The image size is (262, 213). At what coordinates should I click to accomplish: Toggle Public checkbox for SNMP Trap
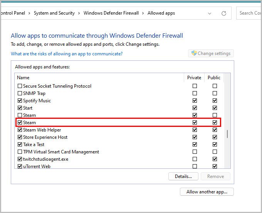point(215,93)
